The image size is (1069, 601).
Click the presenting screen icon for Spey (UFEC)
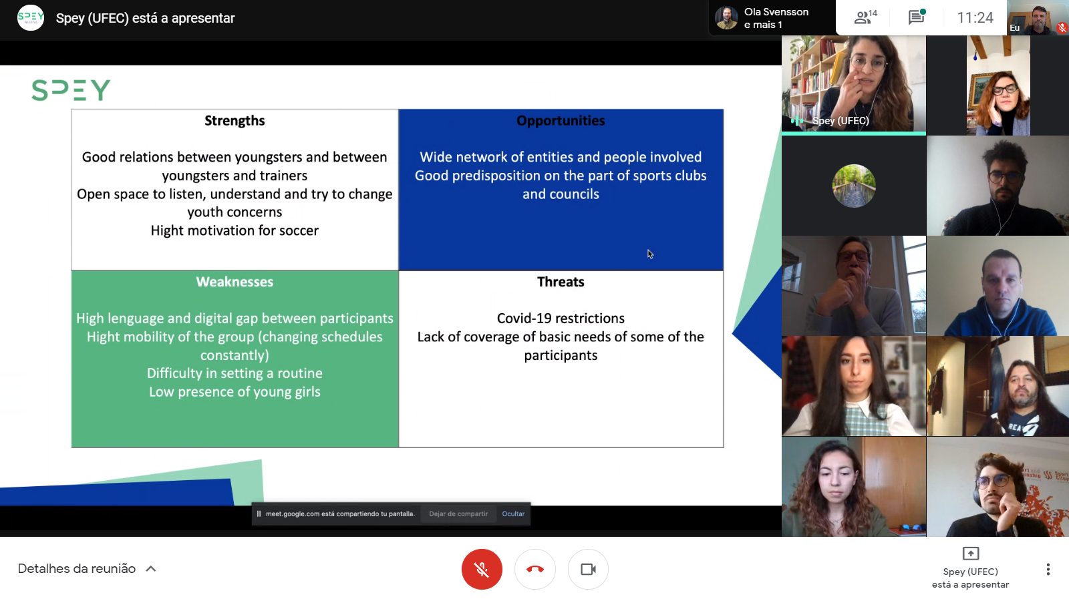pos(970,553)
